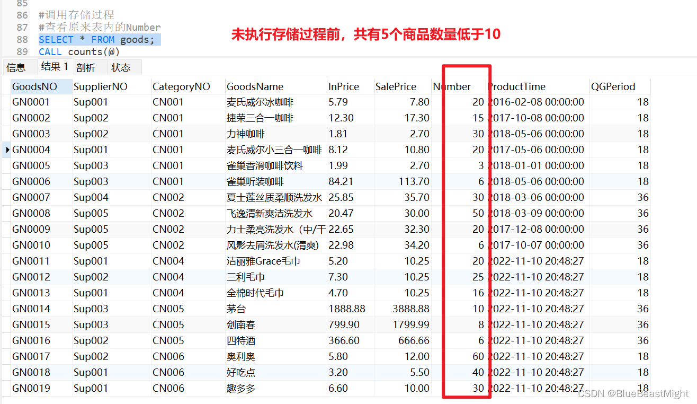Click the GoodsName column header
Viewport: 697px width, 404px height.
click(x=276, y=86)
